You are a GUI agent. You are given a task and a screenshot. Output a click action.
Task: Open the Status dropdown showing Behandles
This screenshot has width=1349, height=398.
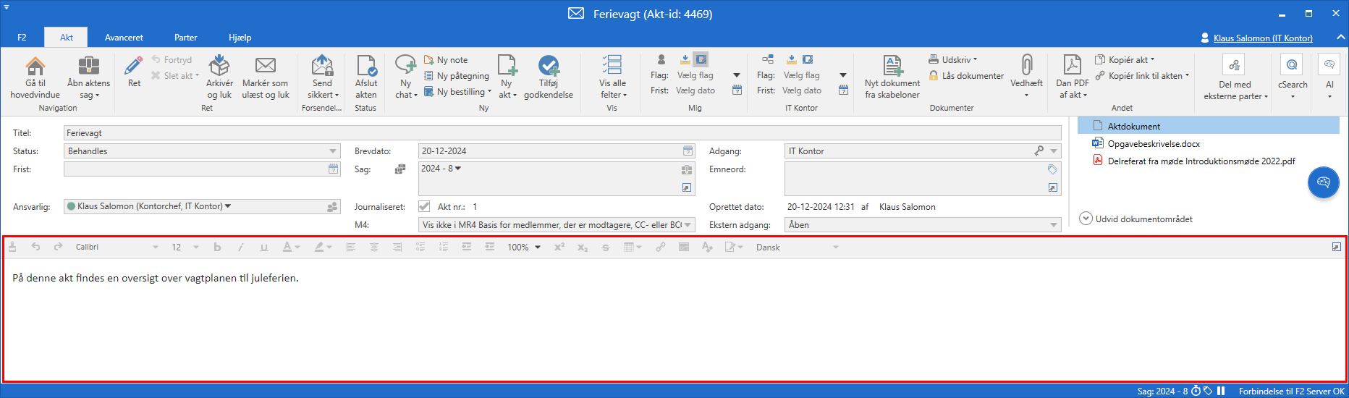tap(333, 151)
